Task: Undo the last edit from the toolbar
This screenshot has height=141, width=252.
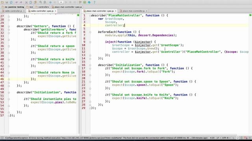Action: [x=17, y=2]
